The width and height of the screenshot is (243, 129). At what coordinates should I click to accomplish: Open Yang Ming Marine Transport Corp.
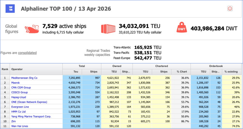[x=31, y=116]
